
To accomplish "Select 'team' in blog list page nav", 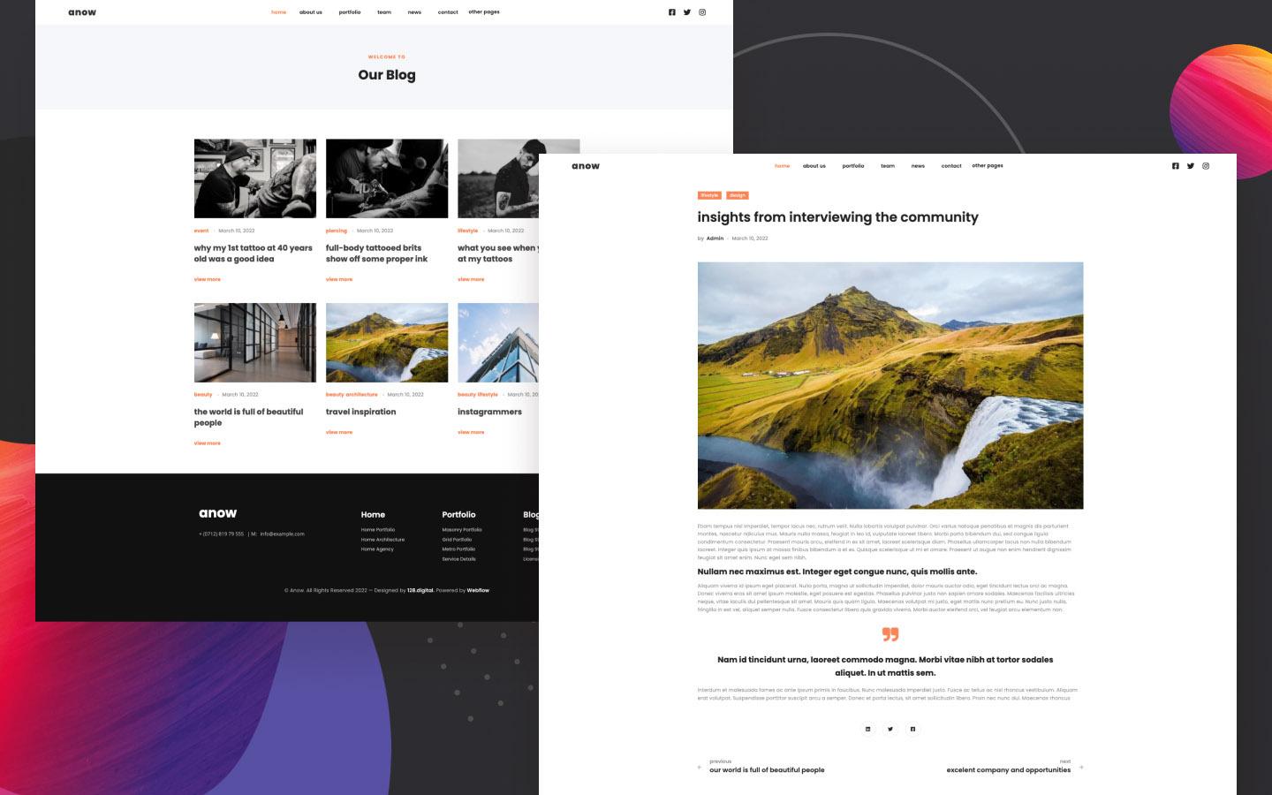I will point(384,12).
